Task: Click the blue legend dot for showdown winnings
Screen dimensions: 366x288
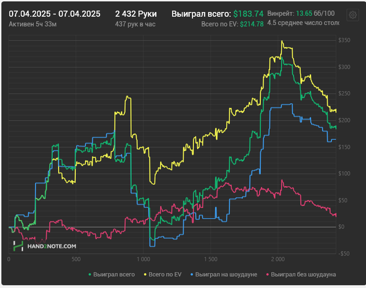Action: [192, 274]
